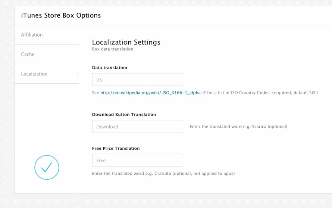Switch to the Cache tab

click(x=47, y=54)
